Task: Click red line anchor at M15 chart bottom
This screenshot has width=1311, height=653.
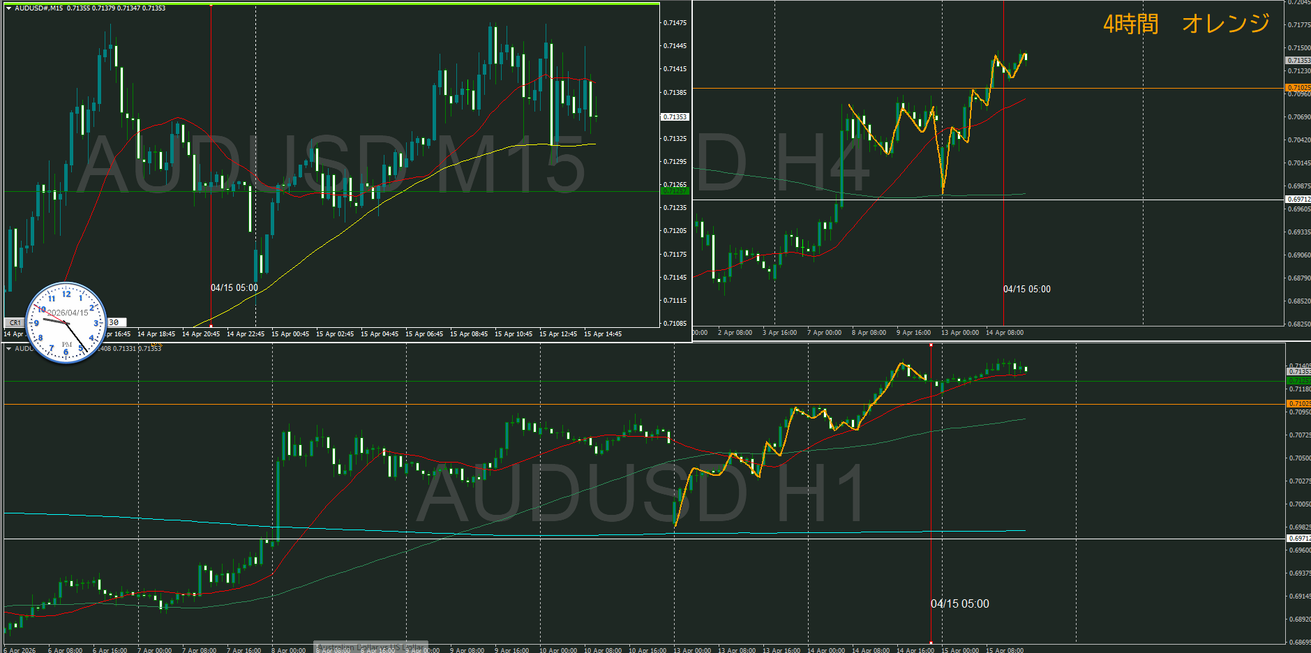Action: click(x=211, y=326)
